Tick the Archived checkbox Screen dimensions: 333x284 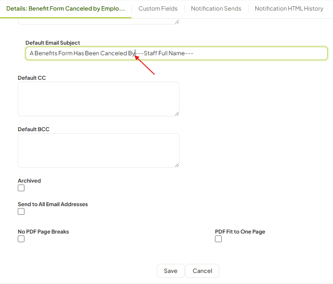[21, 188]
